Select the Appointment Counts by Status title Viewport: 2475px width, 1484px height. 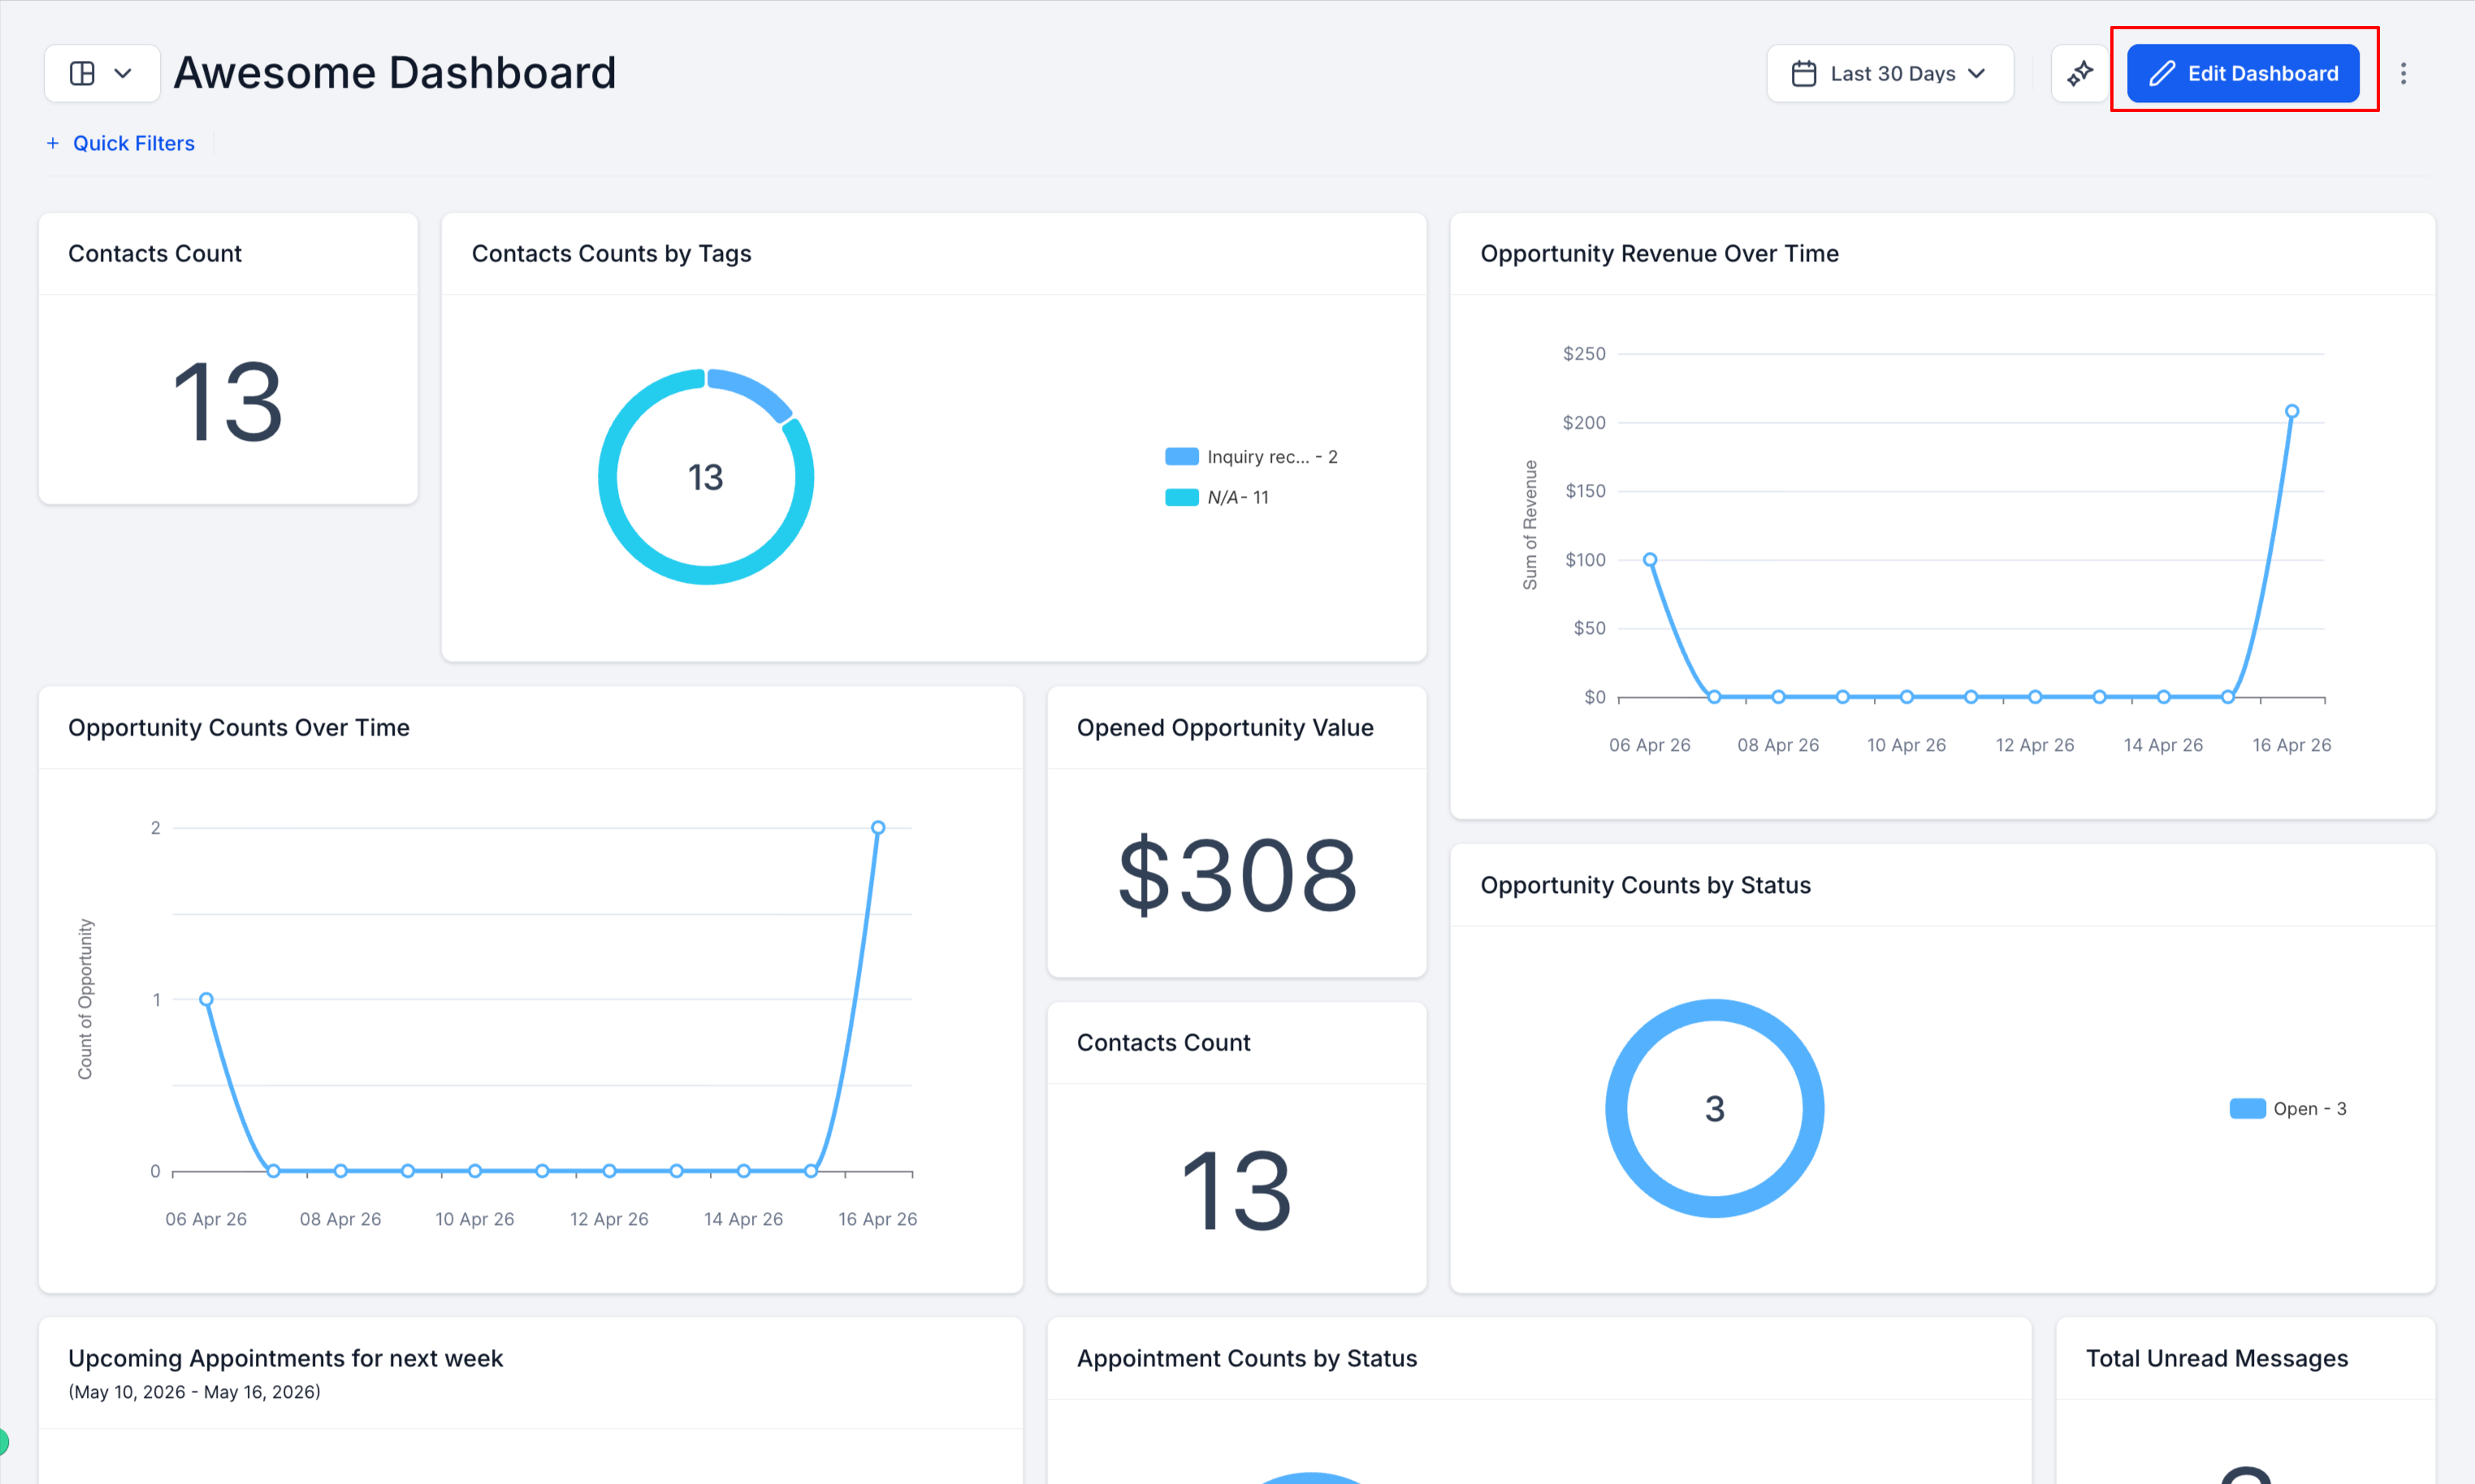1248,1358
